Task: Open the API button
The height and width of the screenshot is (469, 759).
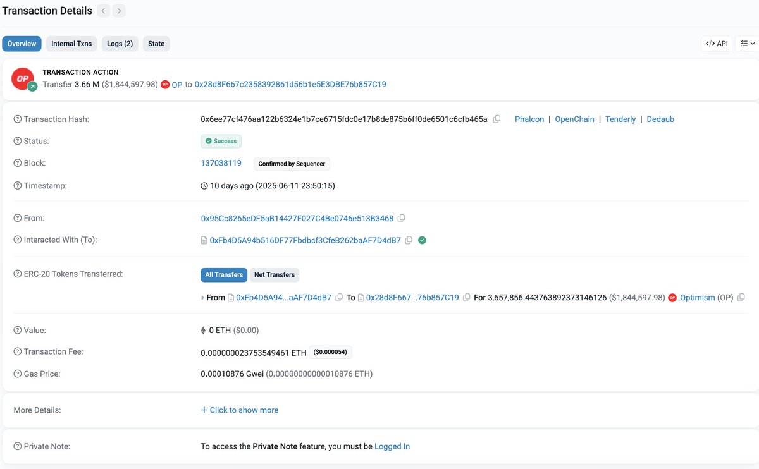Action: pyautogui.click(x=717, y=44)
